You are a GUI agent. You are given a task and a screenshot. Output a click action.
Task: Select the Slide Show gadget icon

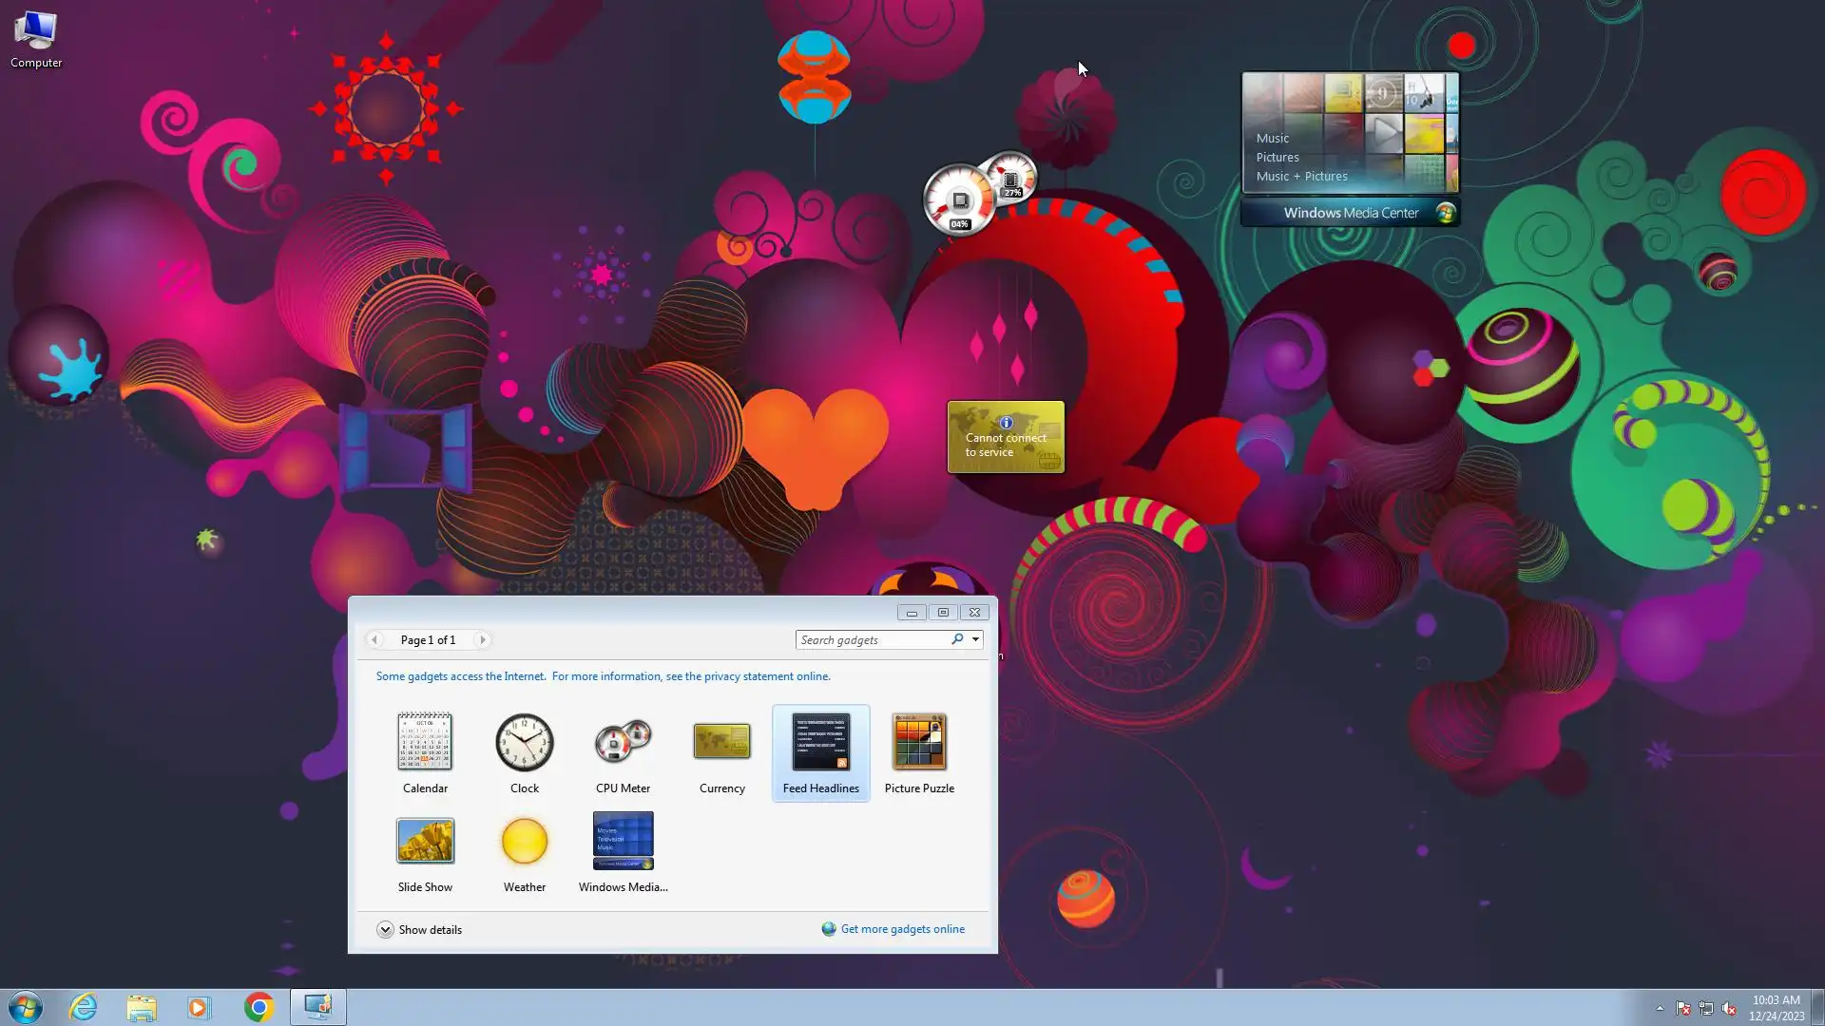[x=425, y=841]
